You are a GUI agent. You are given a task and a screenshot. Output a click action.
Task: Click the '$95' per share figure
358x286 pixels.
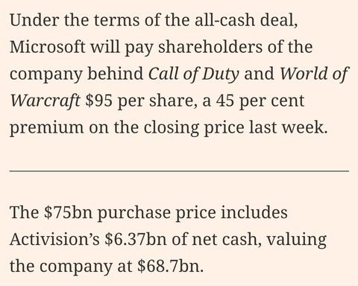click(98, 101)
